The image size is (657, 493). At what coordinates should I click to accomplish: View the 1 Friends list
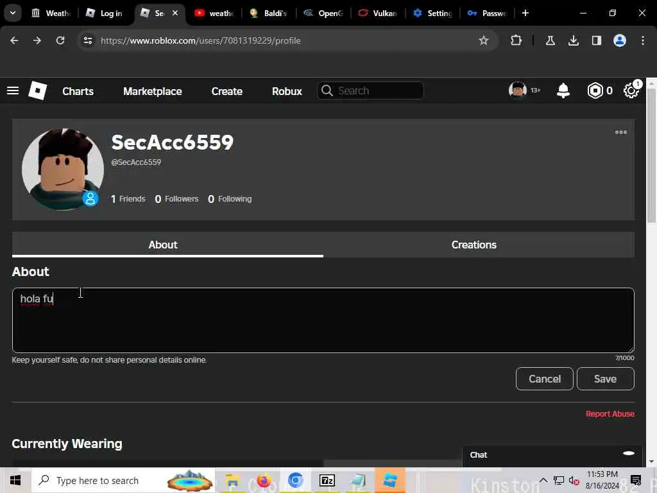click(x=128, y=199)
